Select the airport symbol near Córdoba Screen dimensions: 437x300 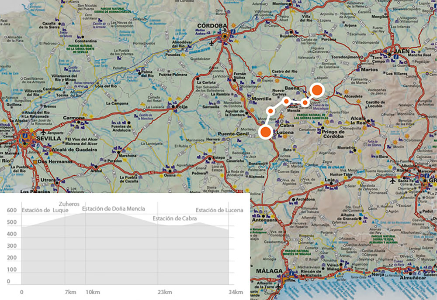click(211, 43)
